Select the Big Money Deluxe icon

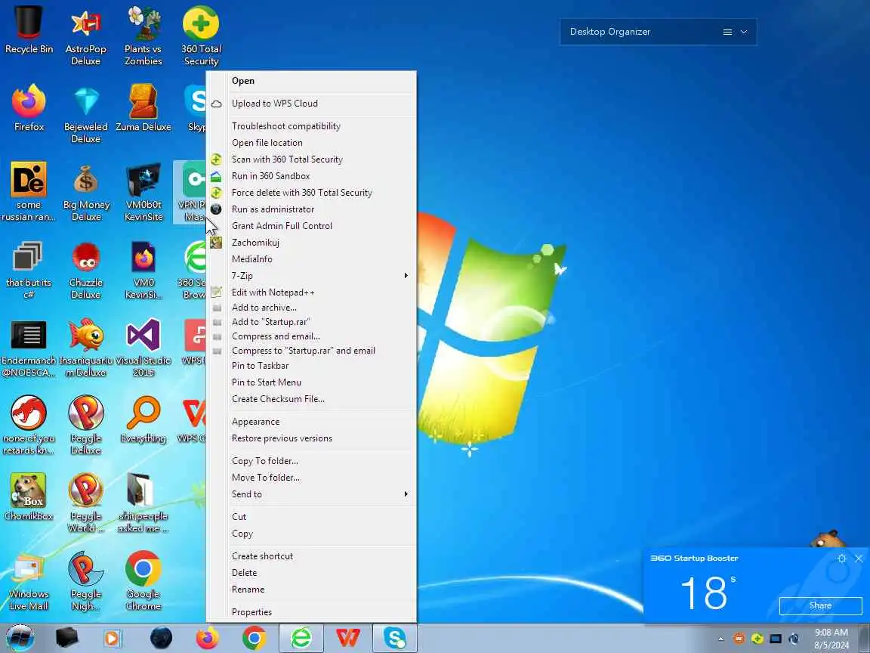tap(86, 192)
